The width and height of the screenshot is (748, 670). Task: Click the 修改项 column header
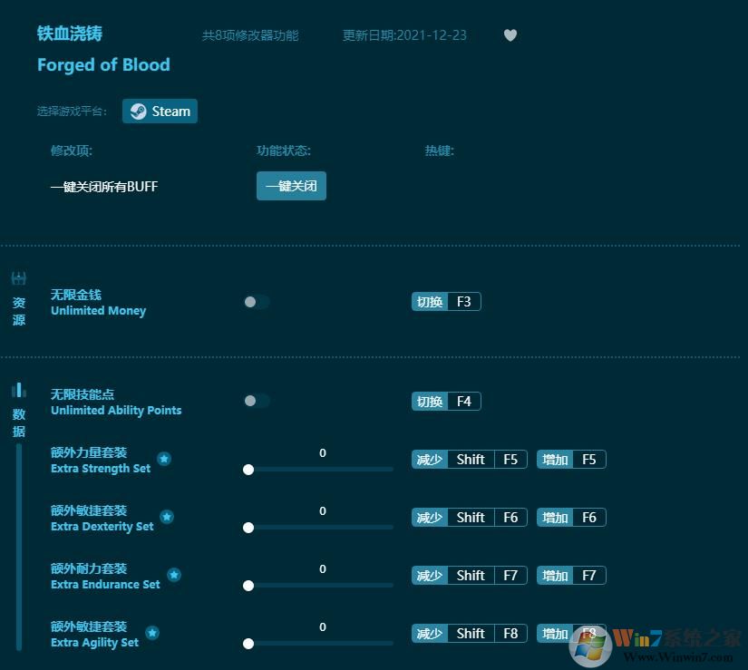click(x=72, y=151)
